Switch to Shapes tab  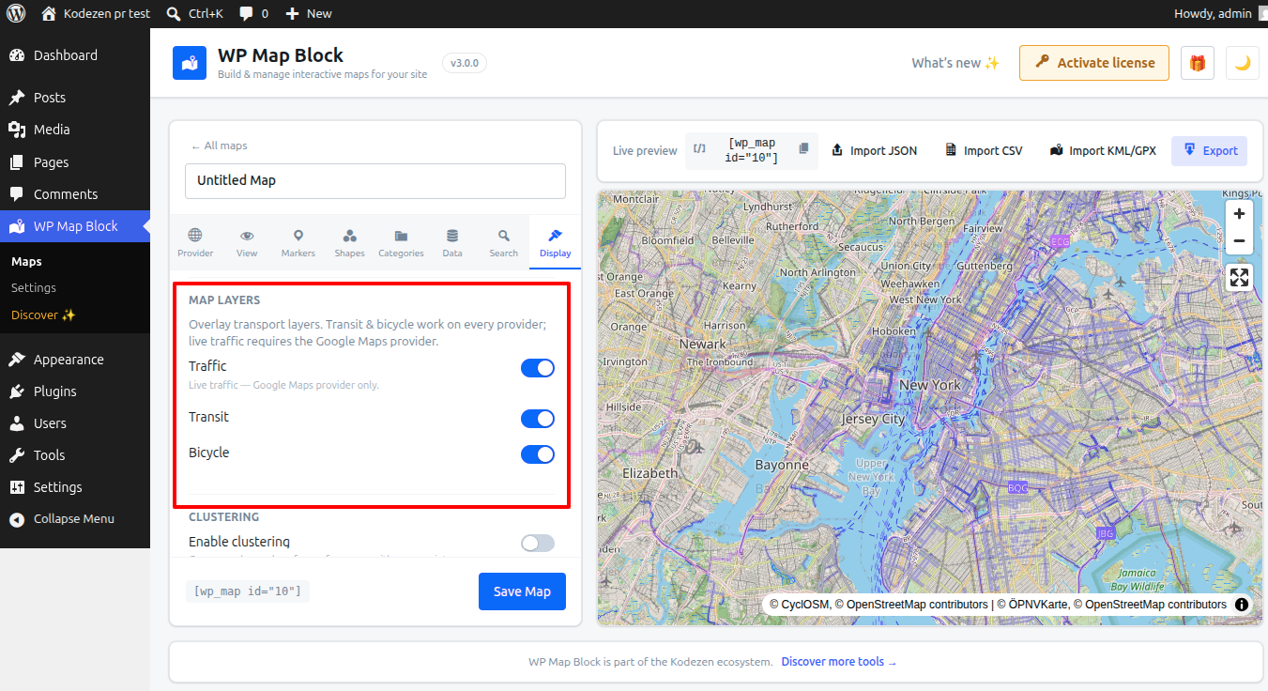pyautogui.click(x=349, y=242)
